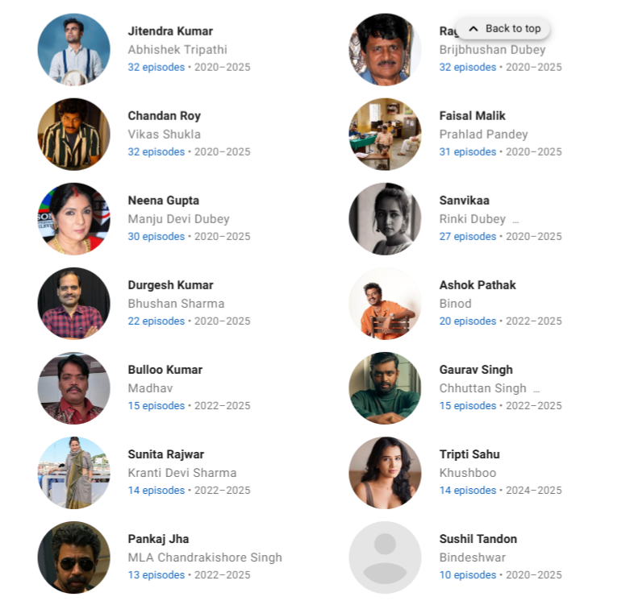Open Jitendra Kumar's 32 episodes link
The width and height of the screenshot is (634, 605).
point(156,67)
